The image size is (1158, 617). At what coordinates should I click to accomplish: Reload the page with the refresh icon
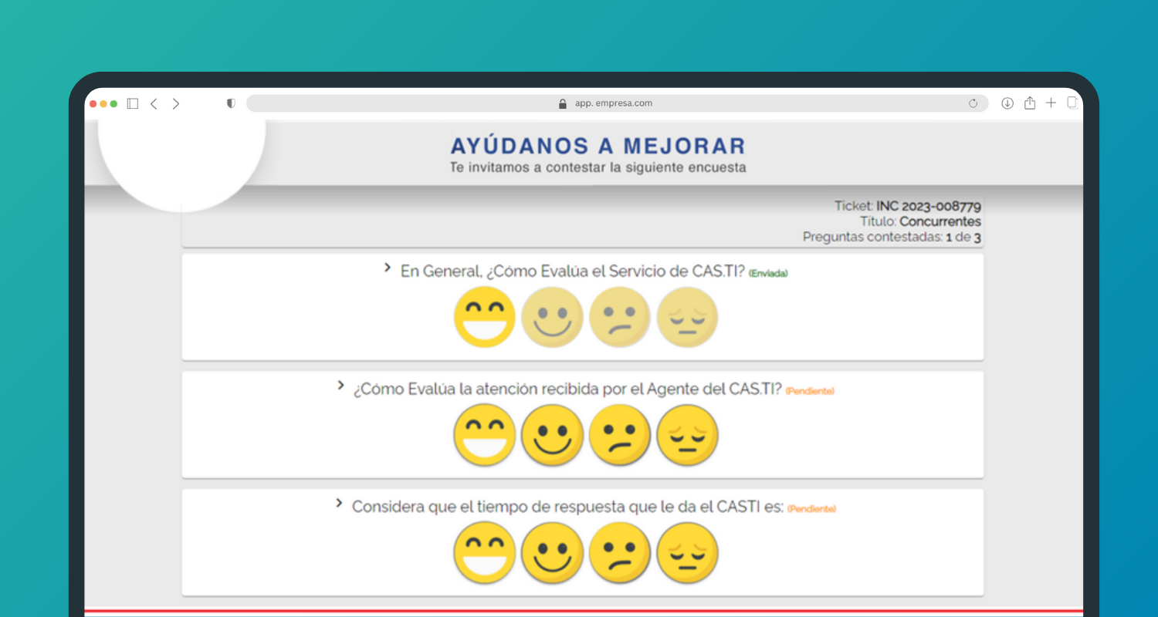pyautogui.click(x=973, y=103)
